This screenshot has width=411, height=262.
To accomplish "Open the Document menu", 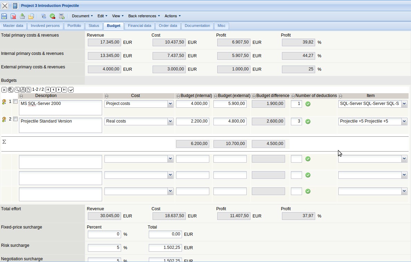I will click(x=82, y=16).
